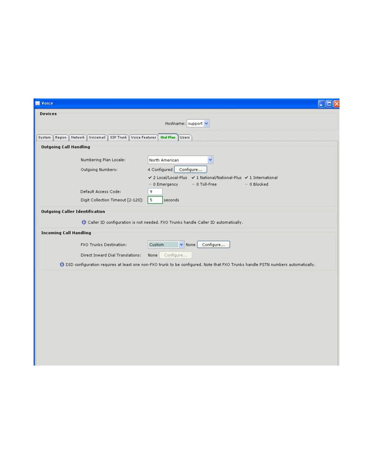367x475 pixels.
Task: Click the Voice window title icon
Action: [38, 103]
